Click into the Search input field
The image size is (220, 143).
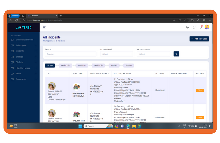pos(70,54)
